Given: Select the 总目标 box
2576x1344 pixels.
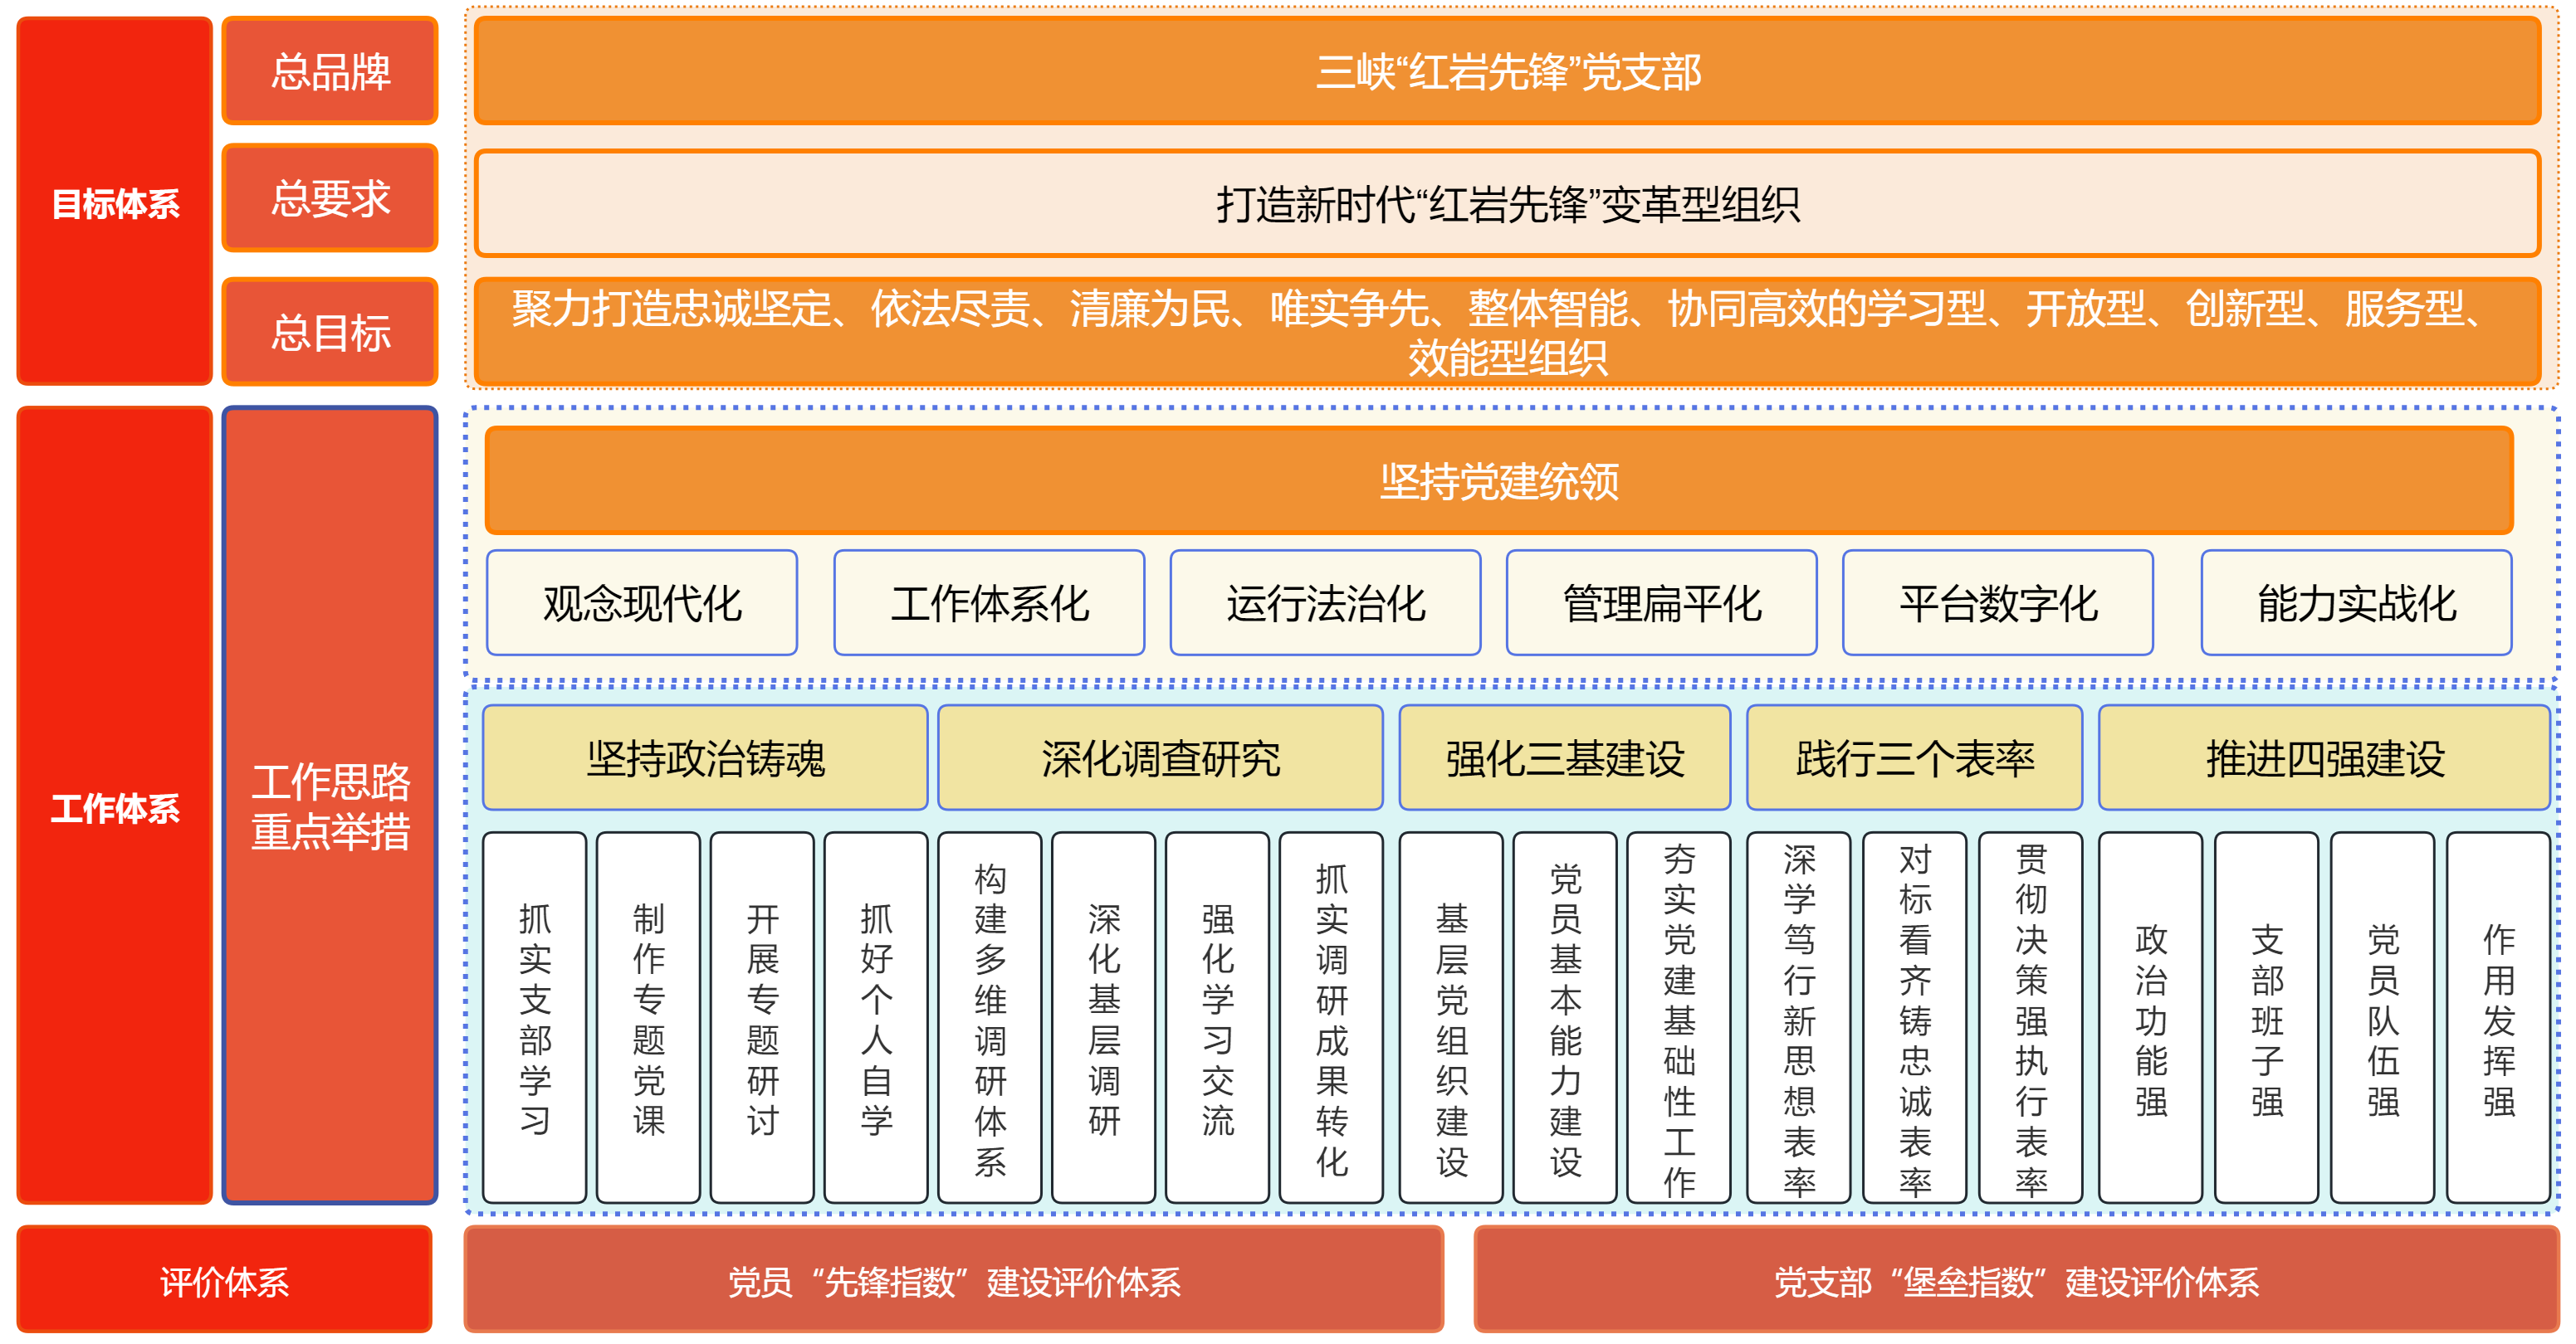Looking at the screenshot, I should (330, 332).
